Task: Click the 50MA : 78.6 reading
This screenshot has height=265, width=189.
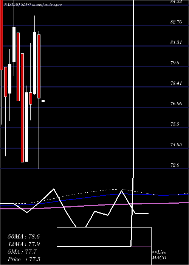Action: (x=23, y=237)
